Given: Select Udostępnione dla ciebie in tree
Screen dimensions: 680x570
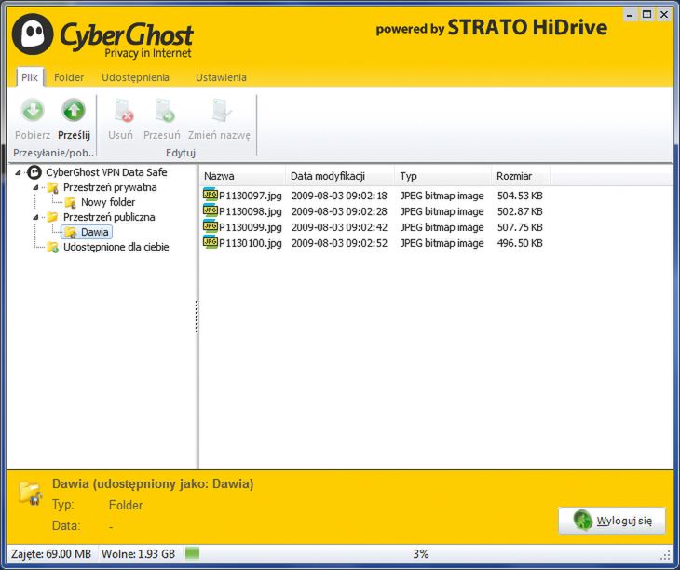Looking at the screenshot, I should 116,247.
